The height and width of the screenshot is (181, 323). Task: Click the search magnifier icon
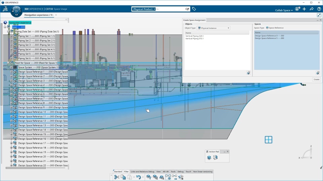pos(187,9)
